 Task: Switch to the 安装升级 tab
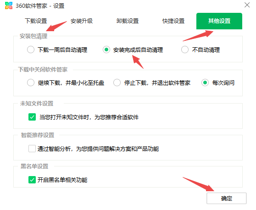[x=82, y=21]
